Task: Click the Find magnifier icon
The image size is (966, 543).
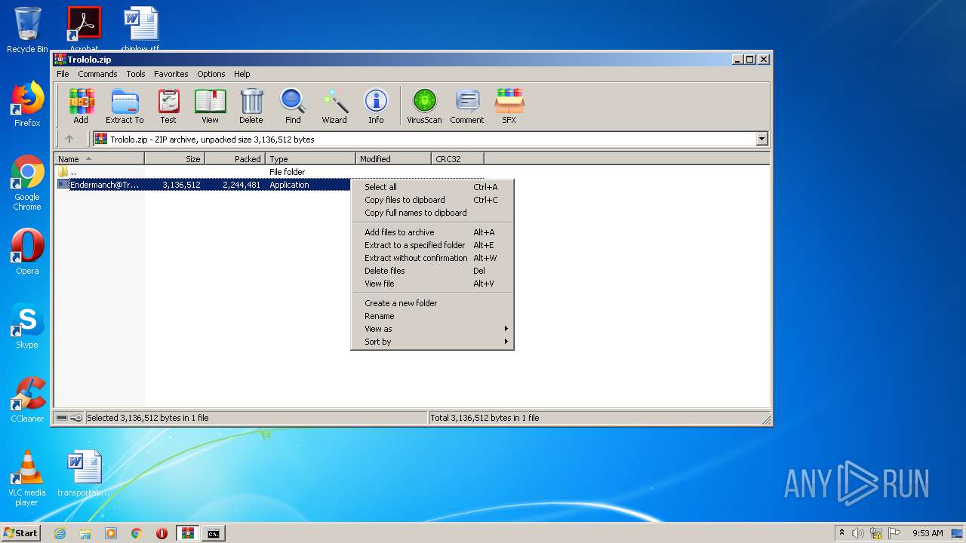Action: pos(293,106)
